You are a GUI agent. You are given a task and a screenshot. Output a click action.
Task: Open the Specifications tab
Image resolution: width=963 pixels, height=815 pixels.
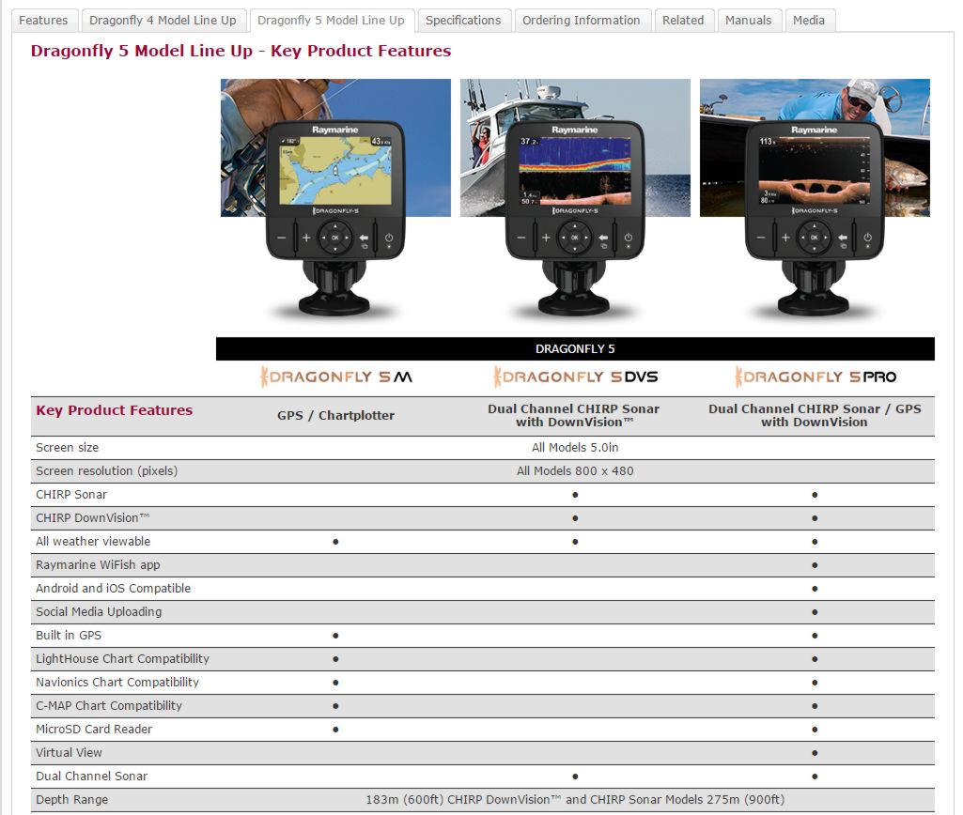tap(463, 21)
